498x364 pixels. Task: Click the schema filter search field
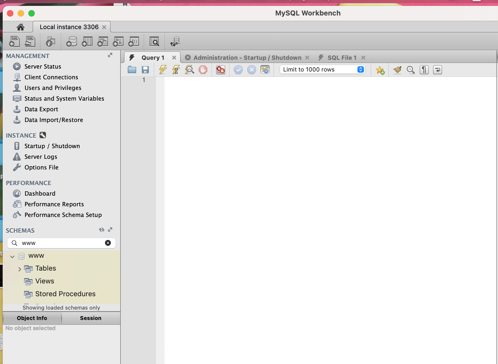point(61,243)
